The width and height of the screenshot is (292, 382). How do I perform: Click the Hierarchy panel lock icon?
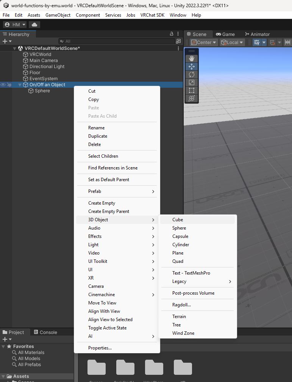coord(172,34)
